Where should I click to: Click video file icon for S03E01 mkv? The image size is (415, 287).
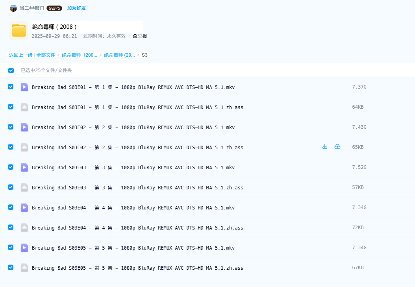click(x=24, y=87)
